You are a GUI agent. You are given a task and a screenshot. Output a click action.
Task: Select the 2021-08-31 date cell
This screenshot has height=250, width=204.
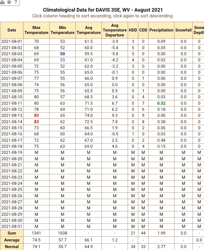coord(12,227)
